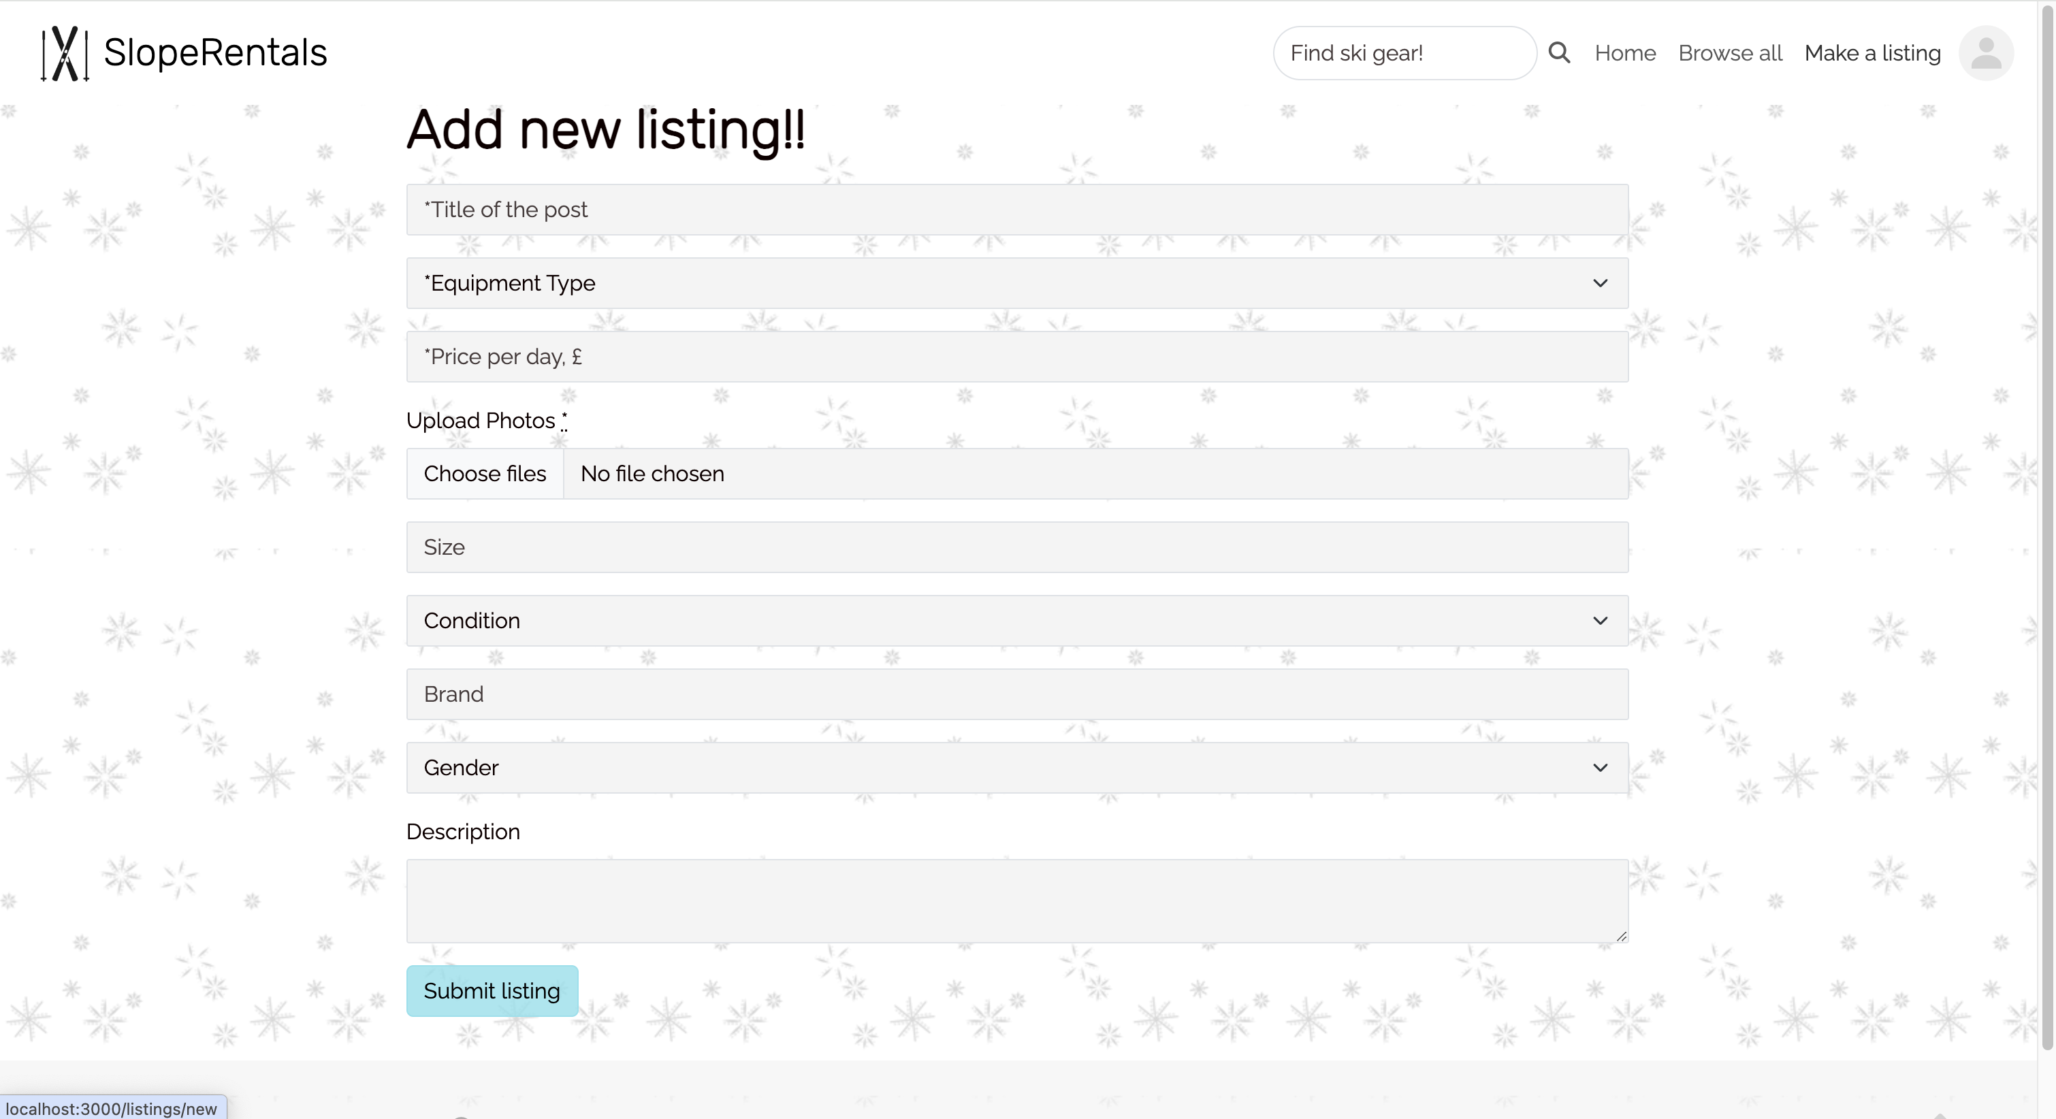This screenshot has width=2056, height=1119.
Task: Click the Brand input field
Action: [1016, 694]
